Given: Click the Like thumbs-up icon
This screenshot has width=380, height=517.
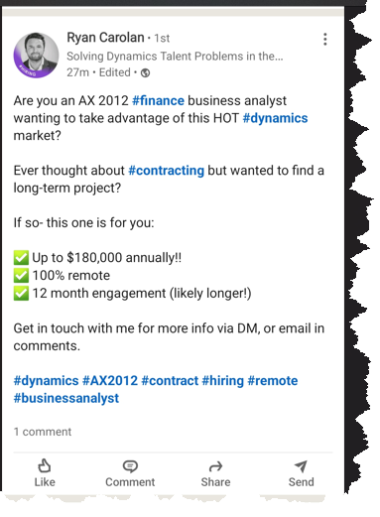Looking at the screenshot, I should [x=45, y=466].
